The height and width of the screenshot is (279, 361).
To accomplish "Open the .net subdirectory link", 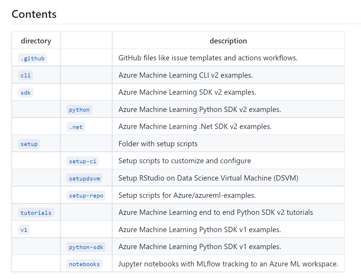I will [76, 127].
